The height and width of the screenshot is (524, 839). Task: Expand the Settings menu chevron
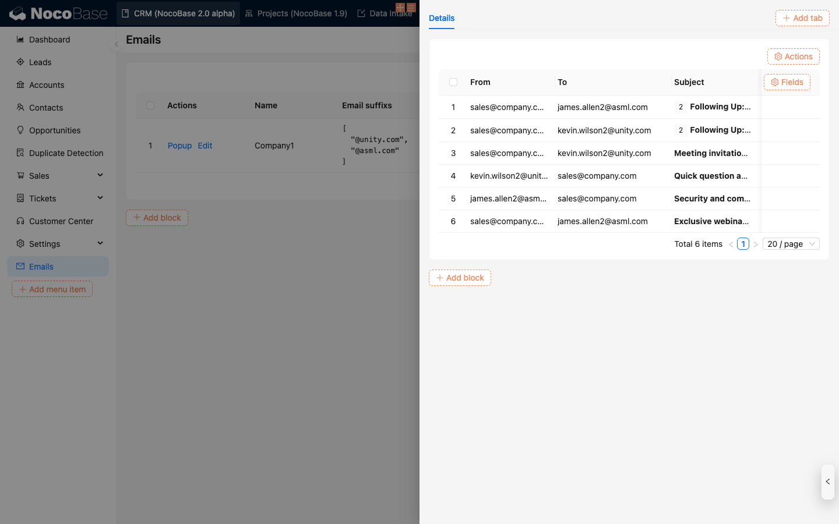click(x=100, y=243)
